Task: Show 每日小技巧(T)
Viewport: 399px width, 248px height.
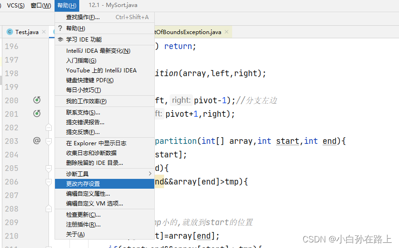Action: pyautogui.click(x=104, y=90)
